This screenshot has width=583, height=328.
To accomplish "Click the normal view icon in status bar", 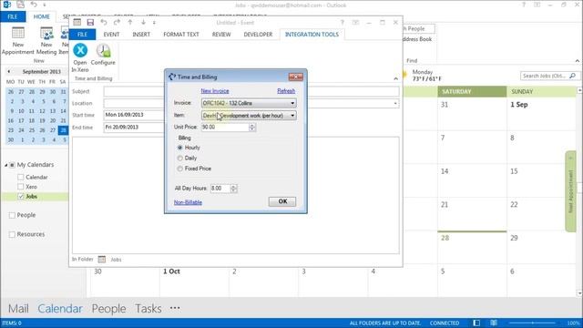I will click(x=476, y=323).
